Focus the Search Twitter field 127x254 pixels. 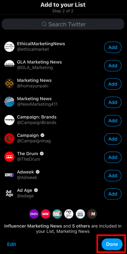coord(63,24)
